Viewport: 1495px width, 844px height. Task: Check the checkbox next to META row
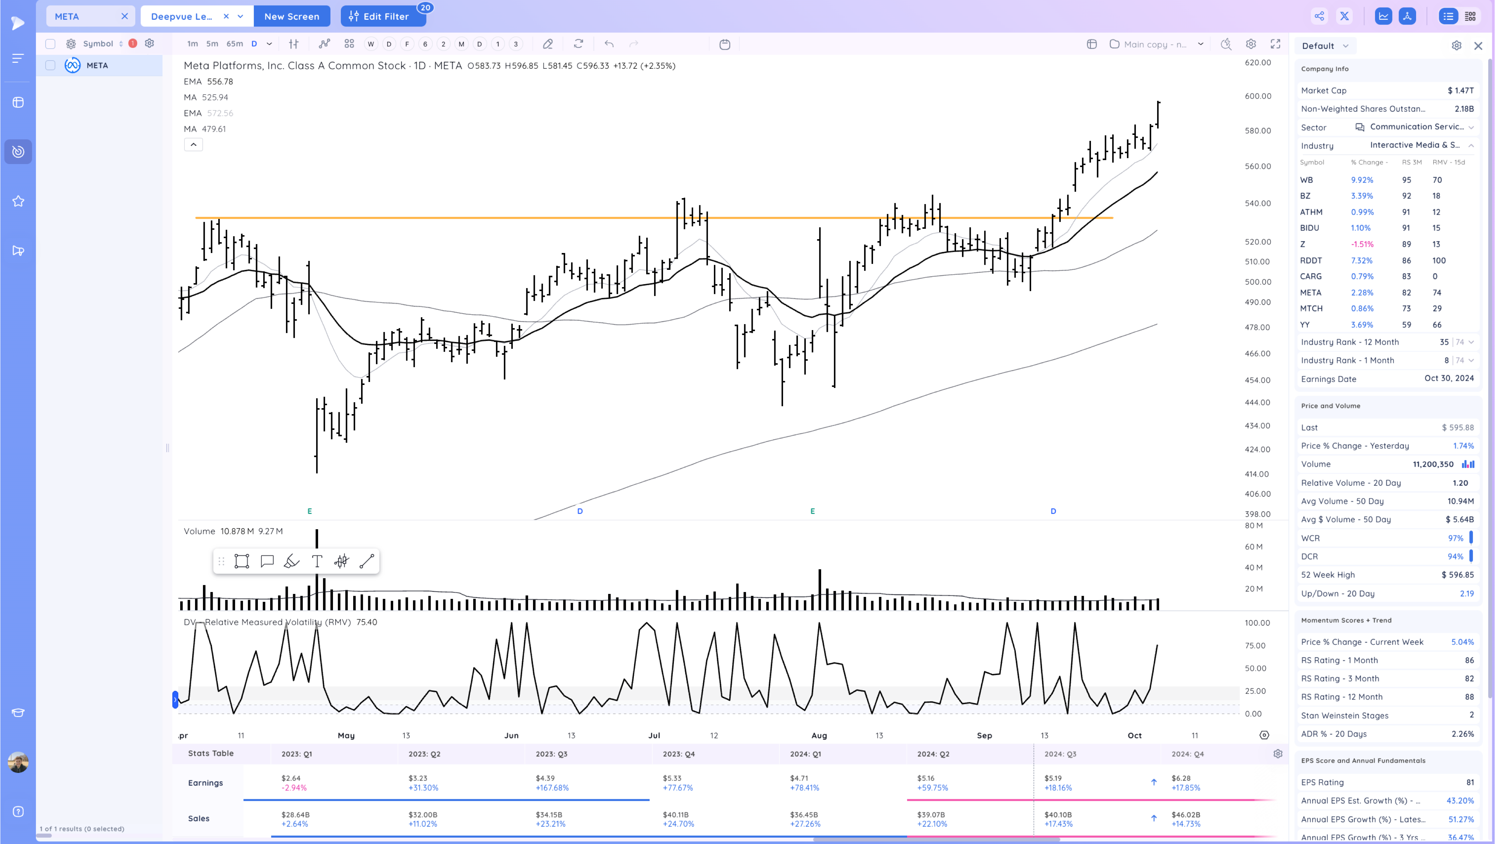[x=50, y=65]
